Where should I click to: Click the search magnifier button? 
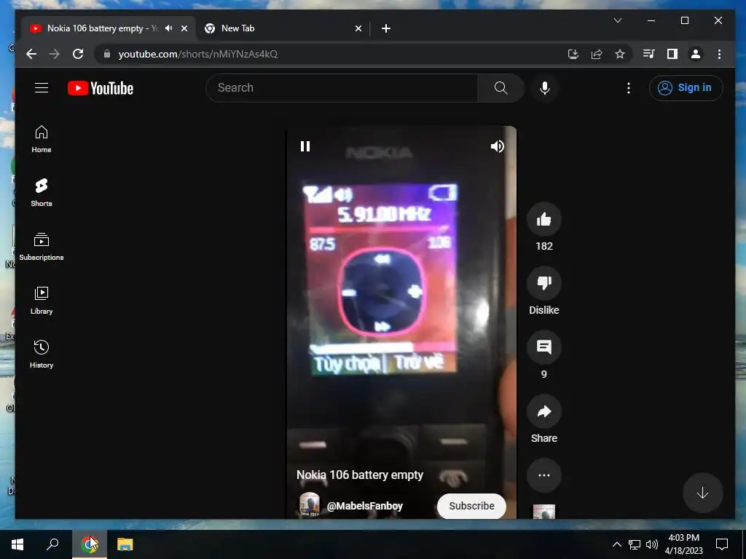pos(500,88)
